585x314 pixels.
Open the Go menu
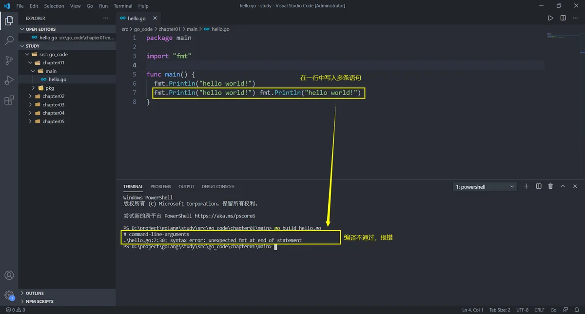point(90,6)
